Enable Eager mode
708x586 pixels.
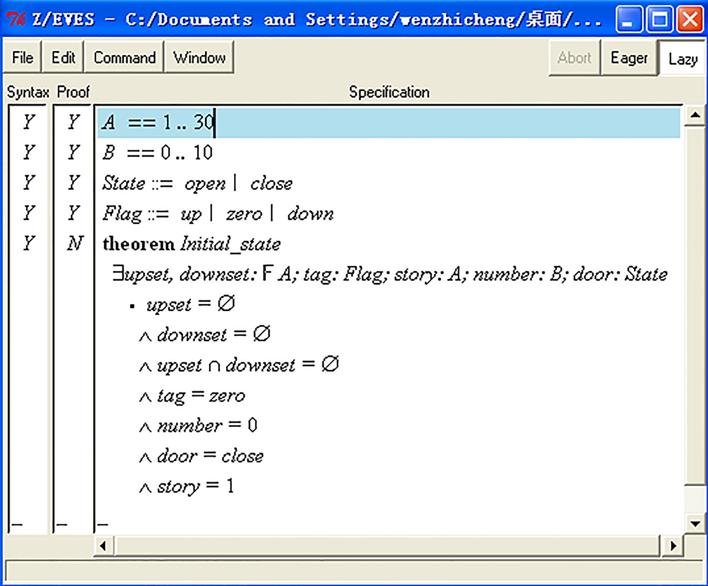click(629, 58)
